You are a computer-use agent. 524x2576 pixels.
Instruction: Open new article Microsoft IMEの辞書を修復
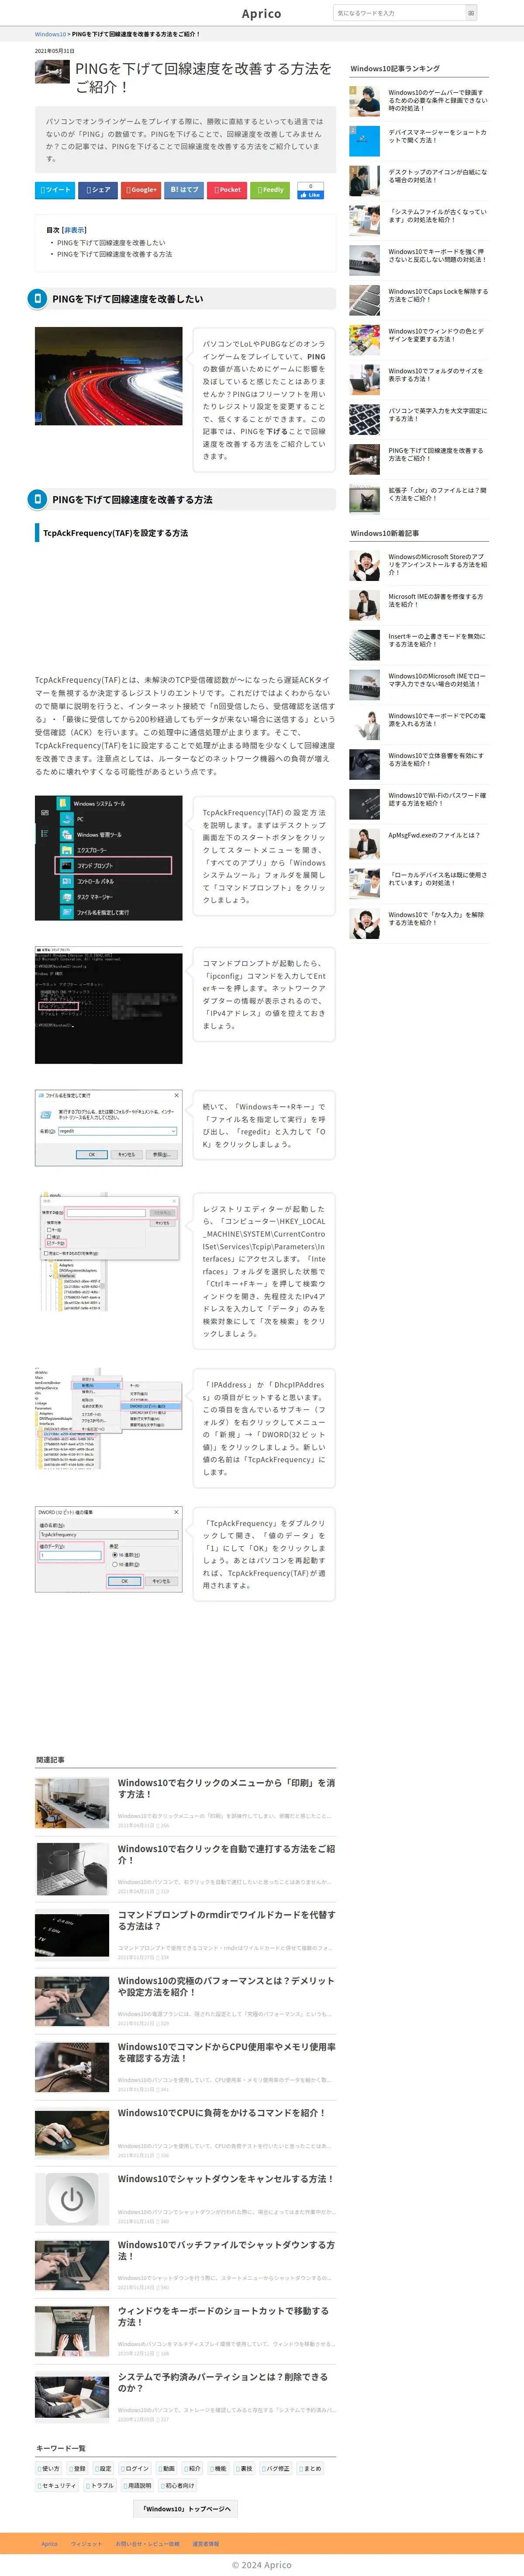pyautogui.click(x=437, y=600)
